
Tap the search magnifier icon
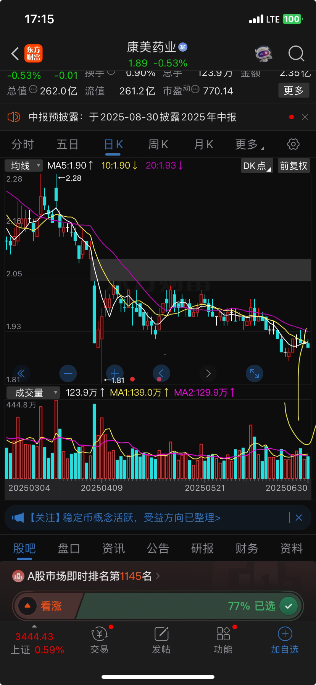(x=296, y=54)
